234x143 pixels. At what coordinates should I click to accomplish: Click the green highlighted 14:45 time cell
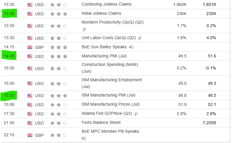point(9,56)
